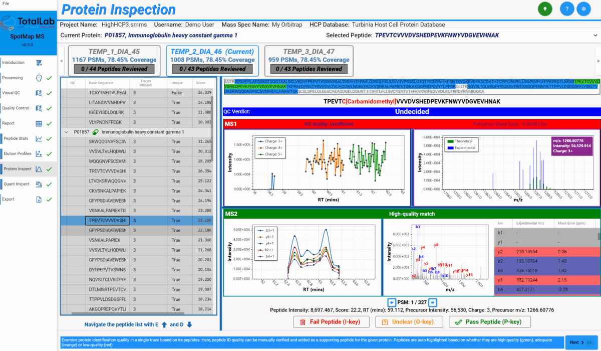Click the Processing head icon

click(x=39, y=78)
